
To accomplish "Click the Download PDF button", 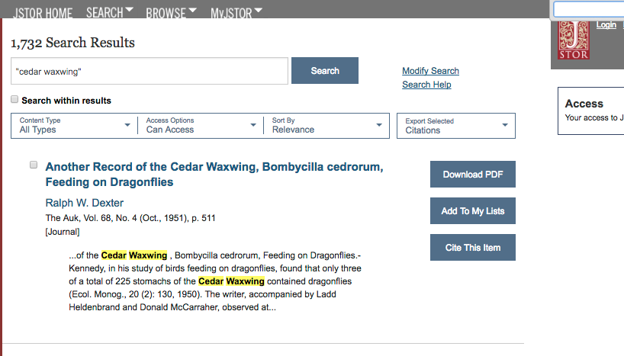I will pos(473,175).
